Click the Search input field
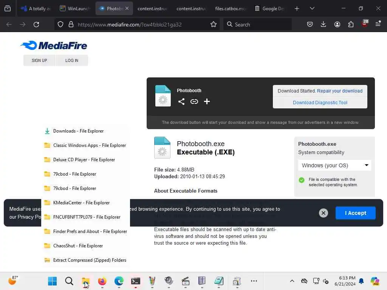Image resolution: width=387 pixels, height=290 pixels. 257,25
